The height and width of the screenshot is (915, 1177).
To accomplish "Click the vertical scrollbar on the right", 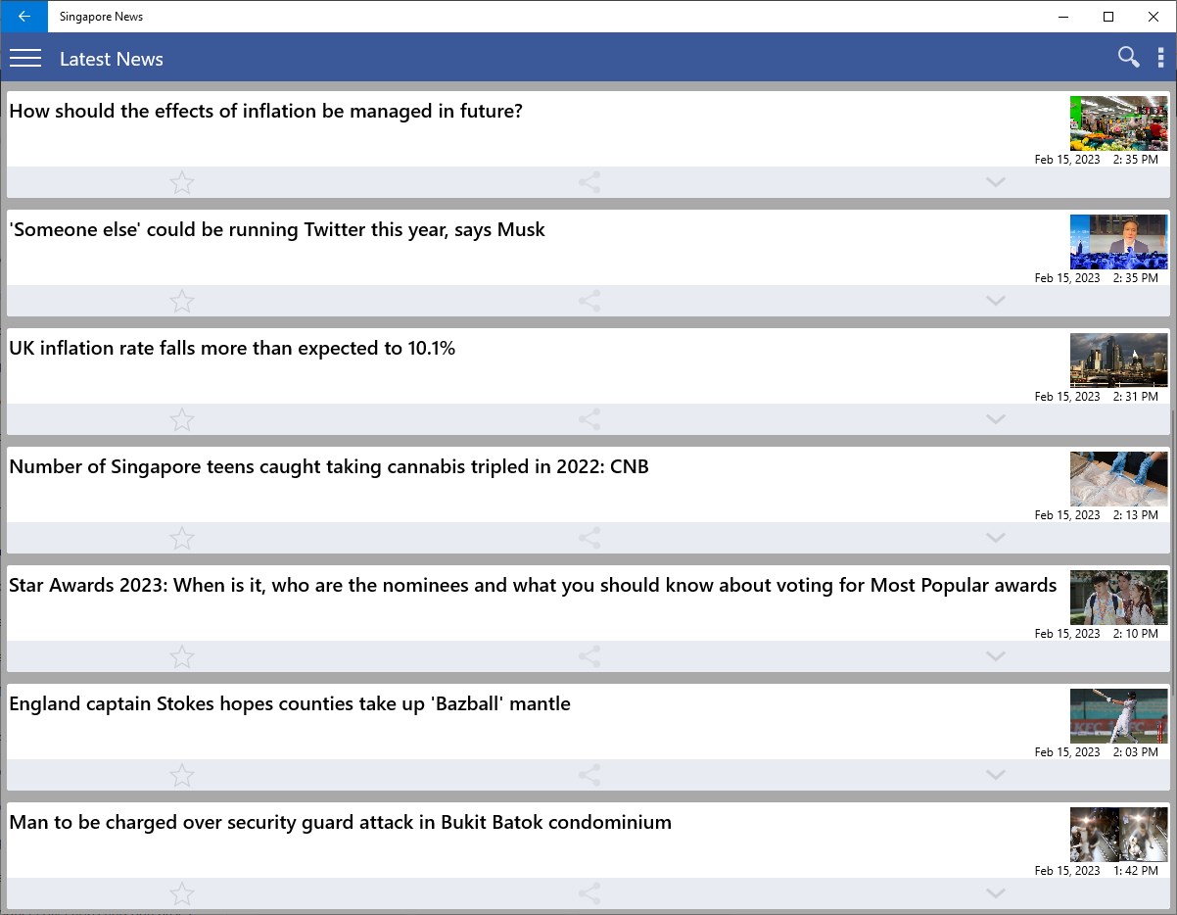I will [x=1173, y=490].
